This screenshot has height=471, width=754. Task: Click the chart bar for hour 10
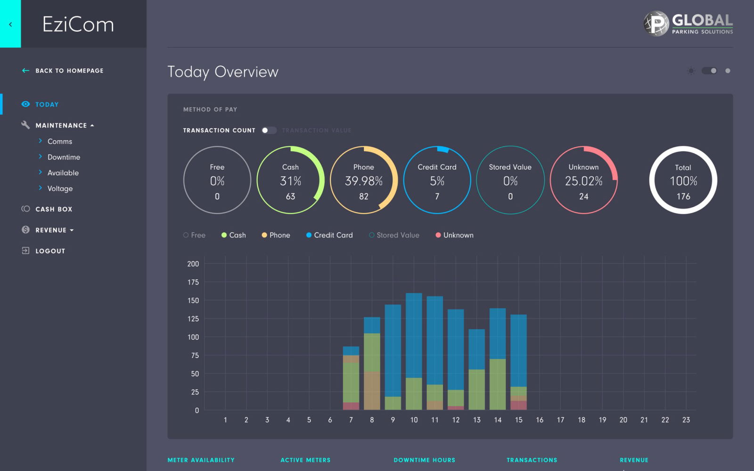414,351
